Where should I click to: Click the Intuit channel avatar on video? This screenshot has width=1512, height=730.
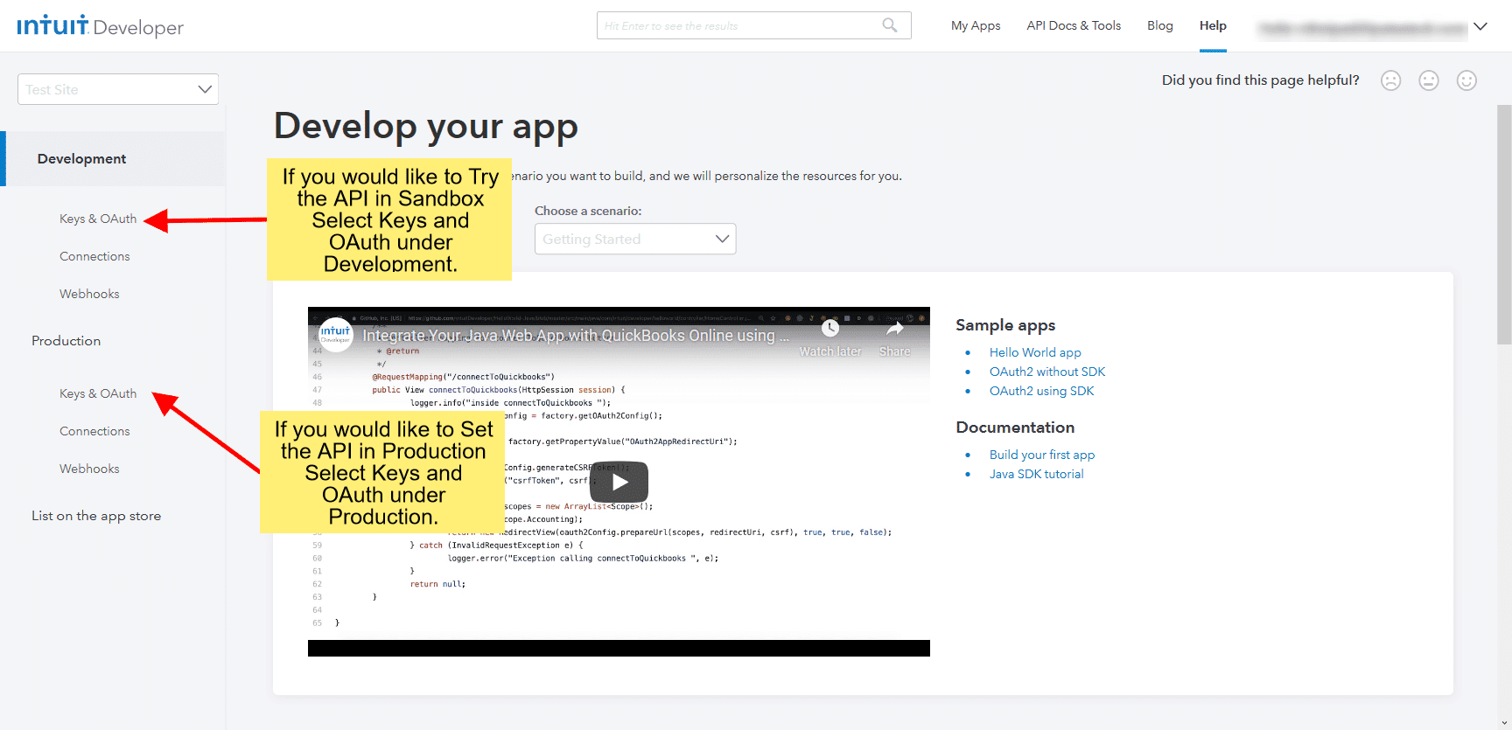tap(335, 334)
